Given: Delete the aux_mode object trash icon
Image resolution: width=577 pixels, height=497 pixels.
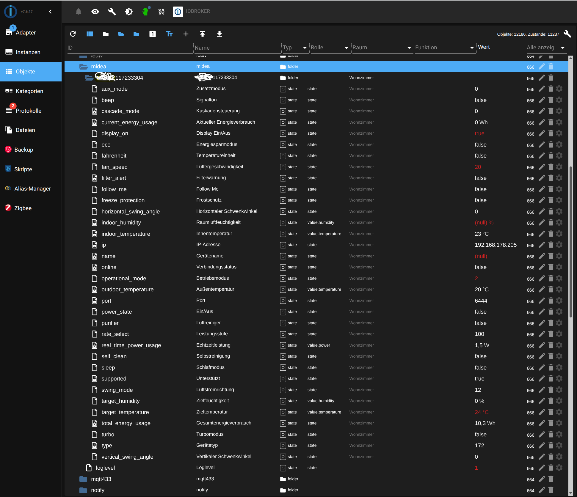Looking at the screenshot, I should pyautogui.click(x=551, y=89).
